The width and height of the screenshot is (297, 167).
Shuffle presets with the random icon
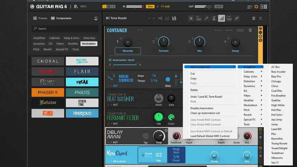coord(160,18)
